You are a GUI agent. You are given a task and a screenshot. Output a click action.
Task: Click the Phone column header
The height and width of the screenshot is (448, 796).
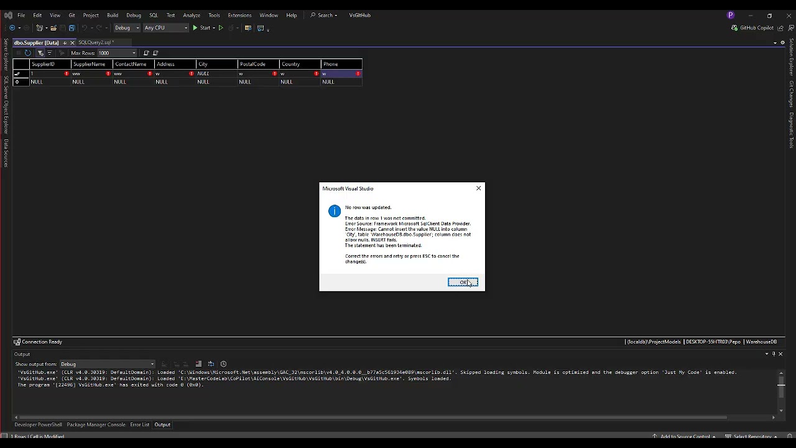coord(342,64)
